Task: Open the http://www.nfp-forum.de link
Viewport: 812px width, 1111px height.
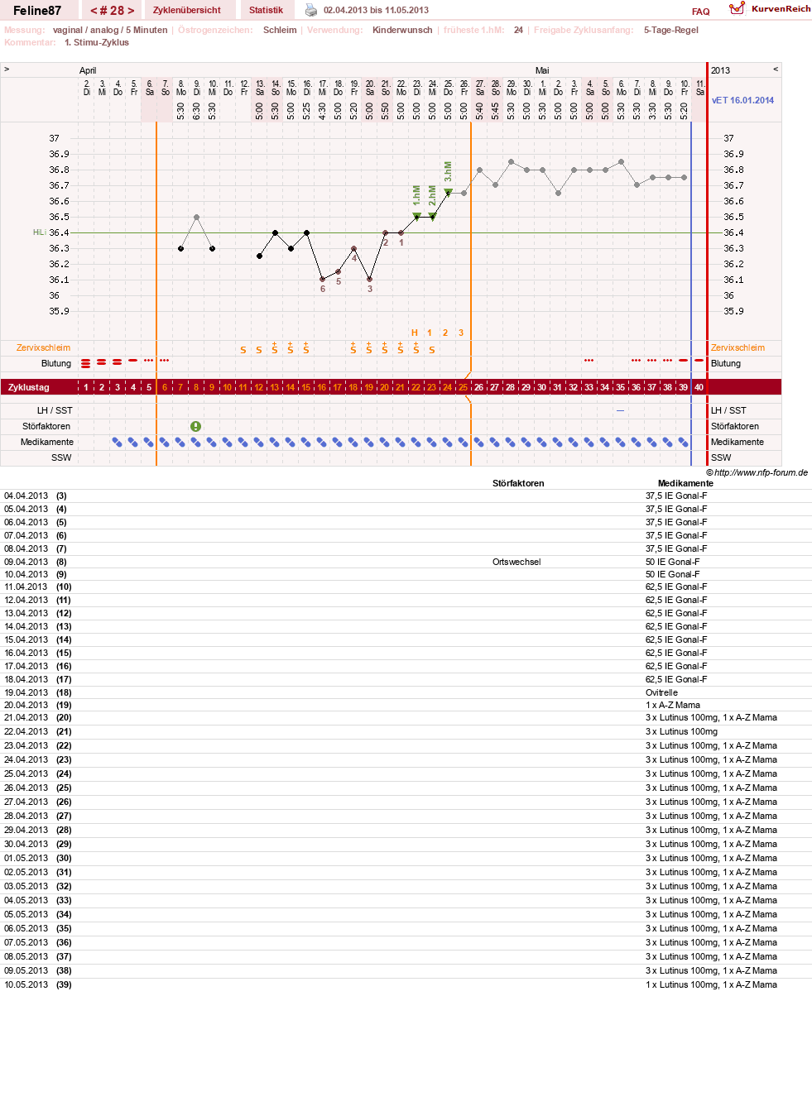Action: pos(761,472)
